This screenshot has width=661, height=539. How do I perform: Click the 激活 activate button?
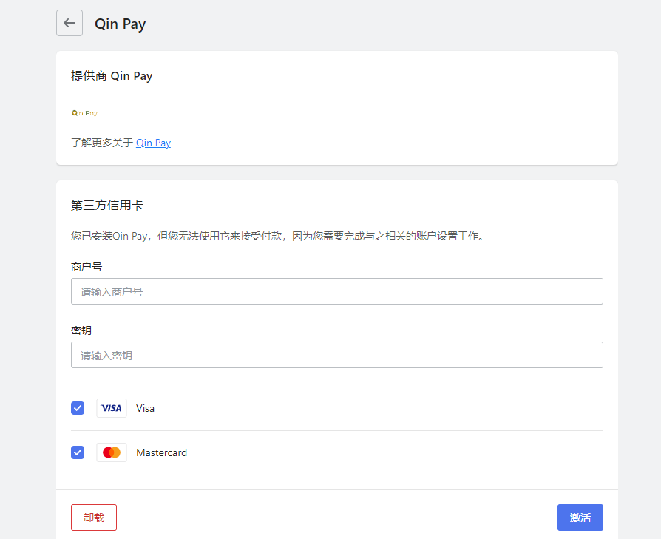click(x=580, y=518)
